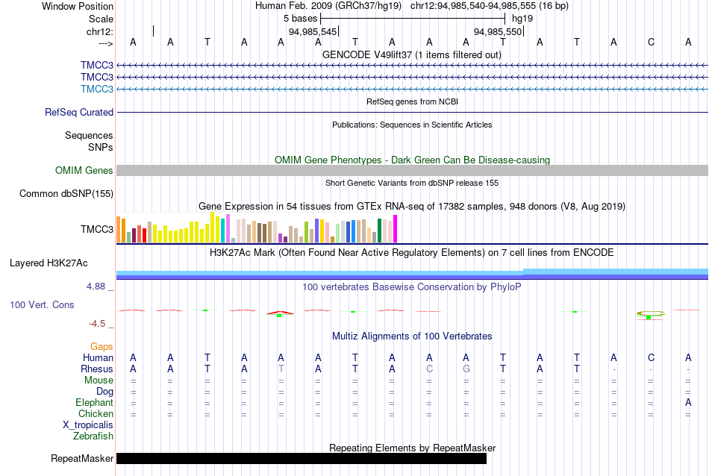Click the Chicken species label
This screenshot has height=476, width=709.
click(x=96, y=413)
